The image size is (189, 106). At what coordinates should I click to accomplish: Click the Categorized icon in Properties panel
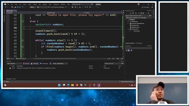(126, 50)
